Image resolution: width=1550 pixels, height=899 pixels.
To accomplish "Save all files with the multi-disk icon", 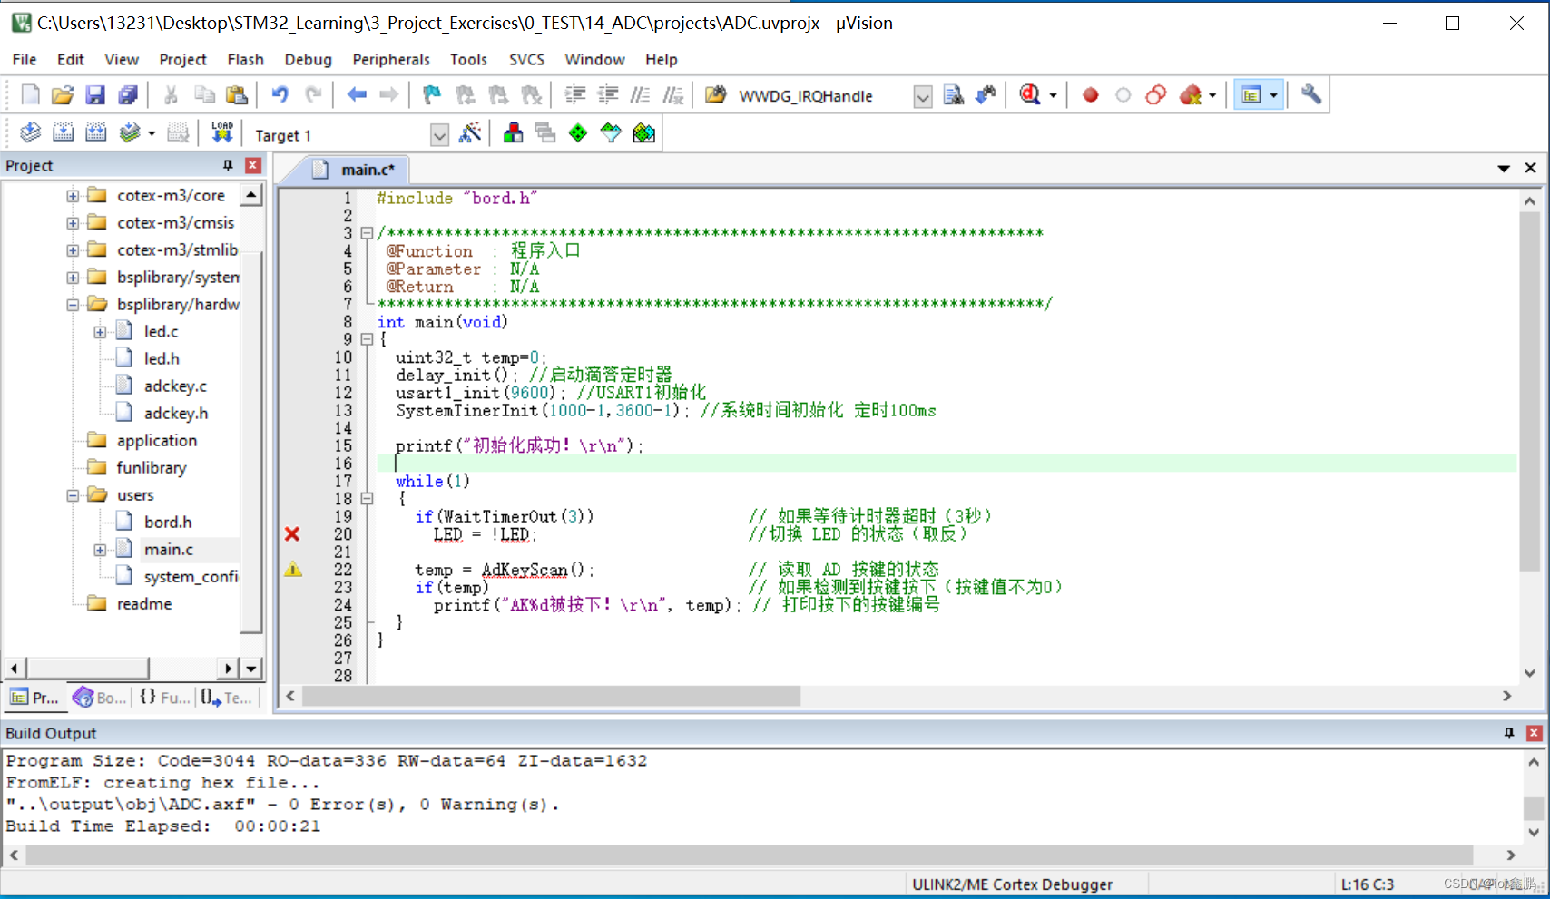I will point(128,95).
